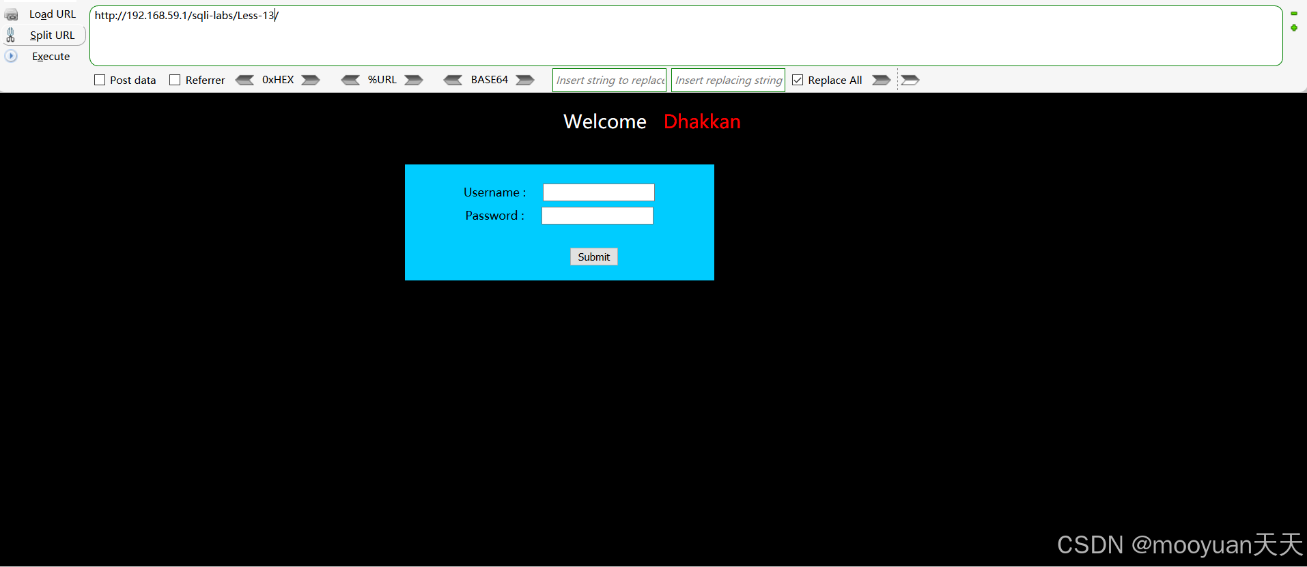Click the %URL decode left arrow
The height and width of the screenshot is (567, 1307).
pyautogui.click(x=350, y=80)
